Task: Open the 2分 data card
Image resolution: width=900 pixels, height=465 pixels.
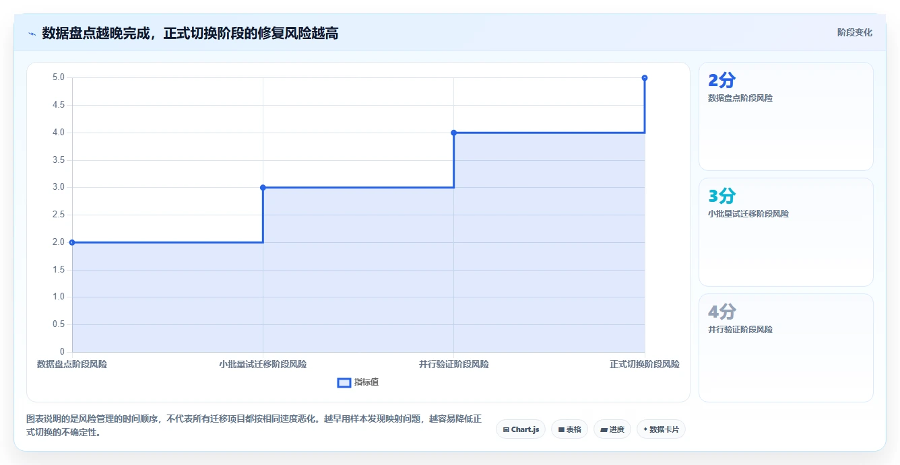Action: click(x=786, y=116)
